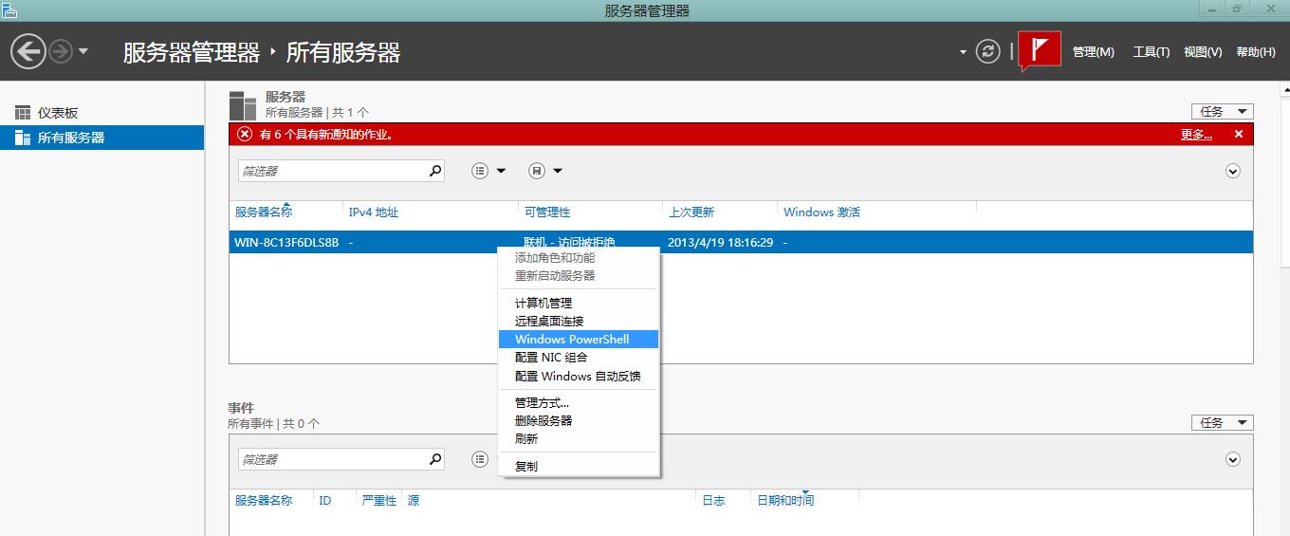The image size is (1290, 536).
Task: Select 仪表板 in the left sidebar
Action: (x=58, y=113)
